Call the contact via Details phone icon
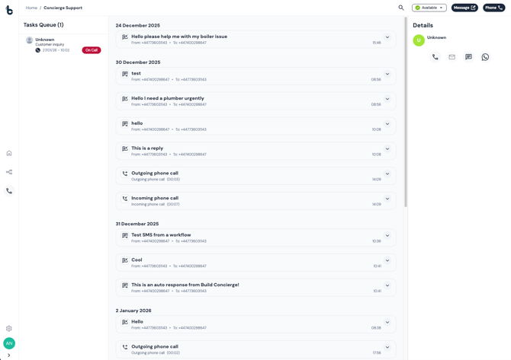This screenshot has width=511, height=360. 435,57
